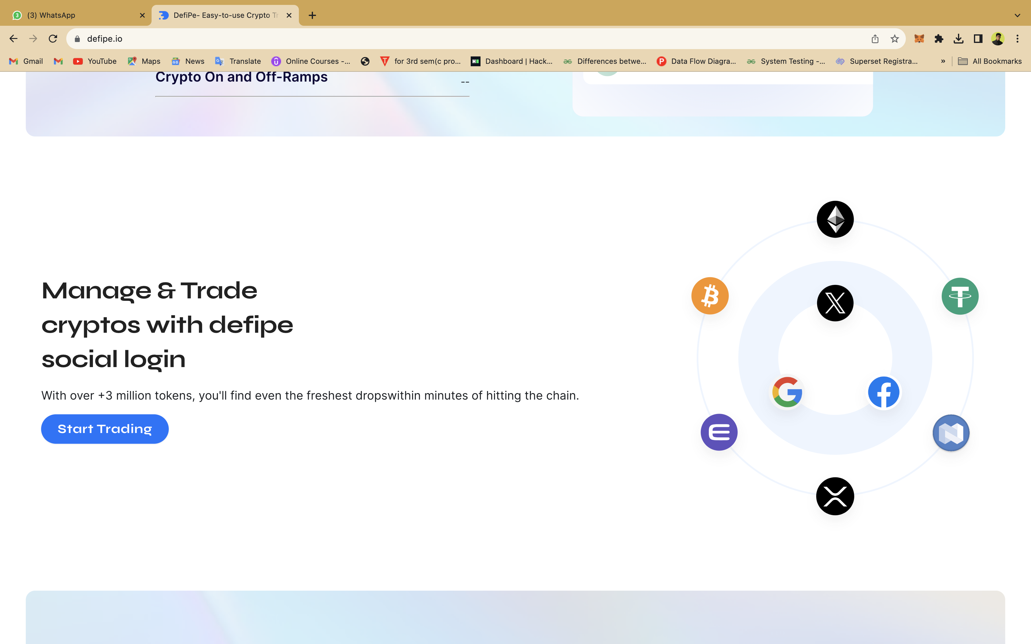The width and height of the screenshot is (1031, 644).
Task: View site info lock icon
Action: coord(77,39)
